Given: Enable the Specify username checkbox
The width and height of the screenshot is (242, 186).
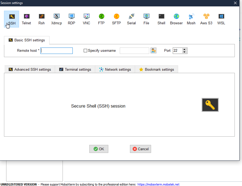Looking at the screenshot, I should pyautogui.click(x=85, y=50).
